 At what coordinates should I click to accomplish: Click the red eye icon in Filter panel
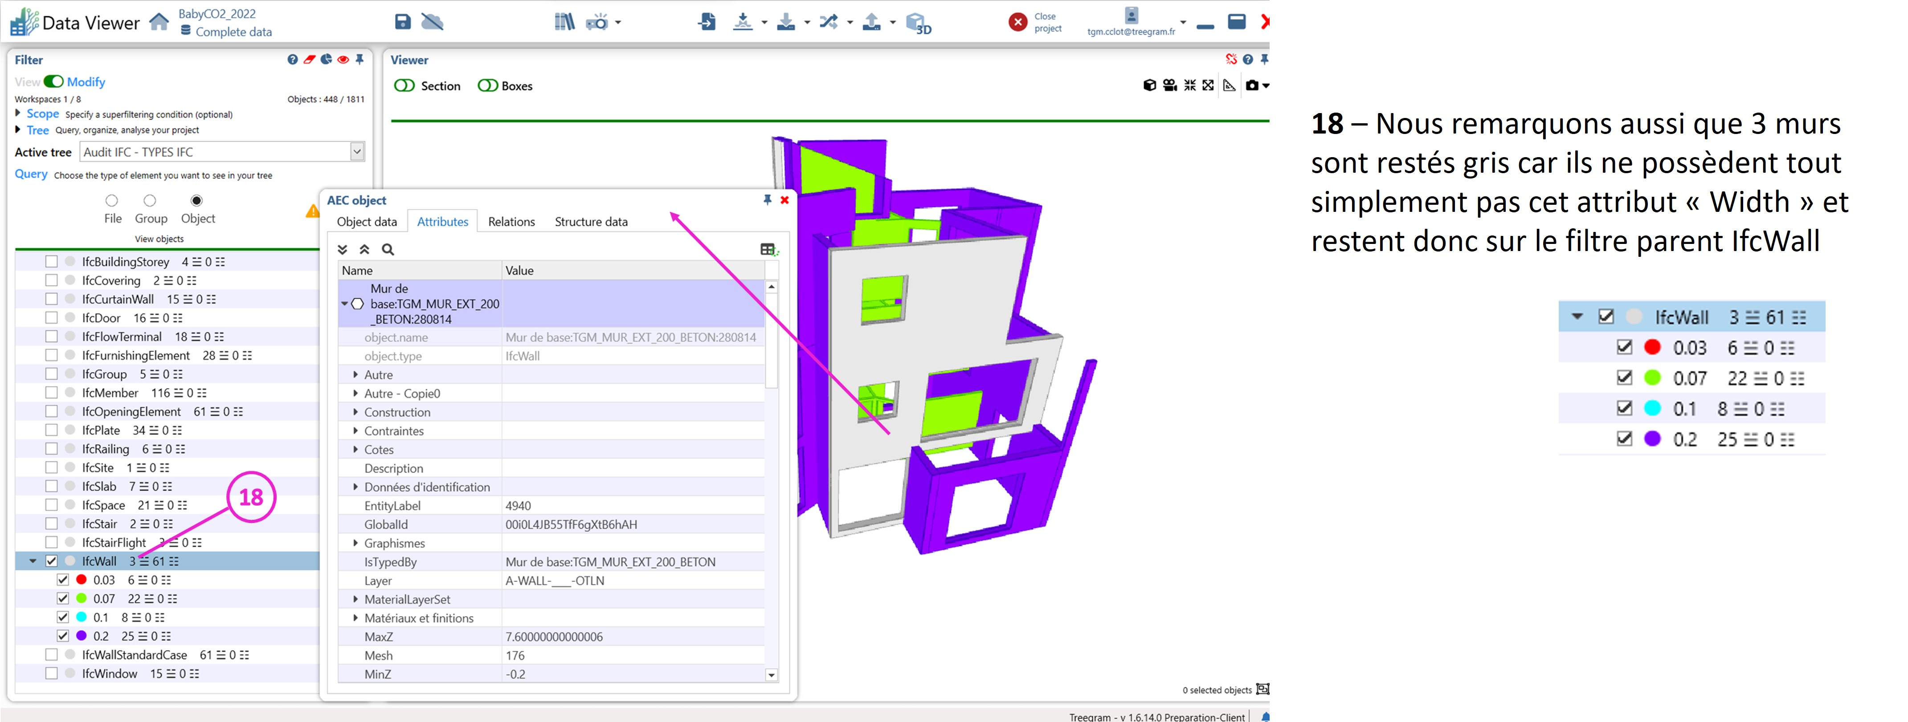pos(343,60)
